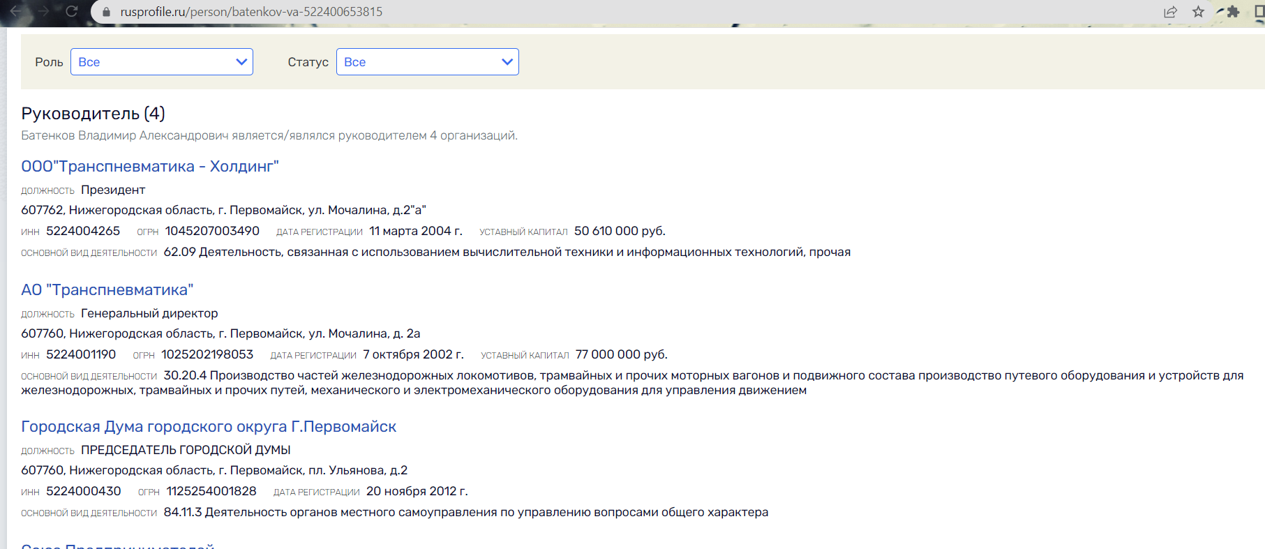The image size is (1265, 549).
Task: Click INN value 5224004265
Action: 83,231
